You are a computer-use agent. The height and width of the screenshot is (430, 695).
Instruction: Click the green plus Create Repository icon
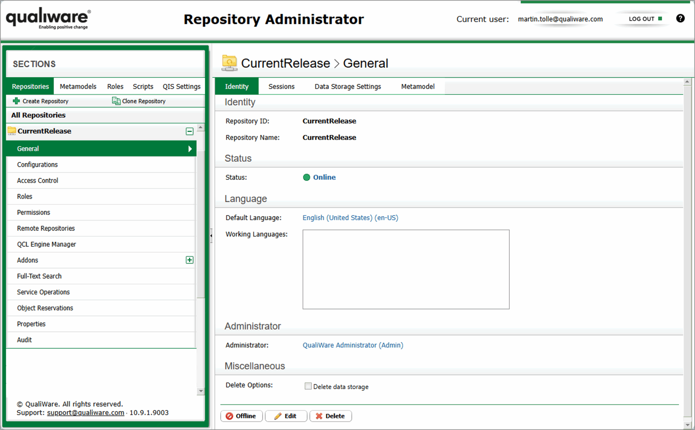tap(16, 101)
